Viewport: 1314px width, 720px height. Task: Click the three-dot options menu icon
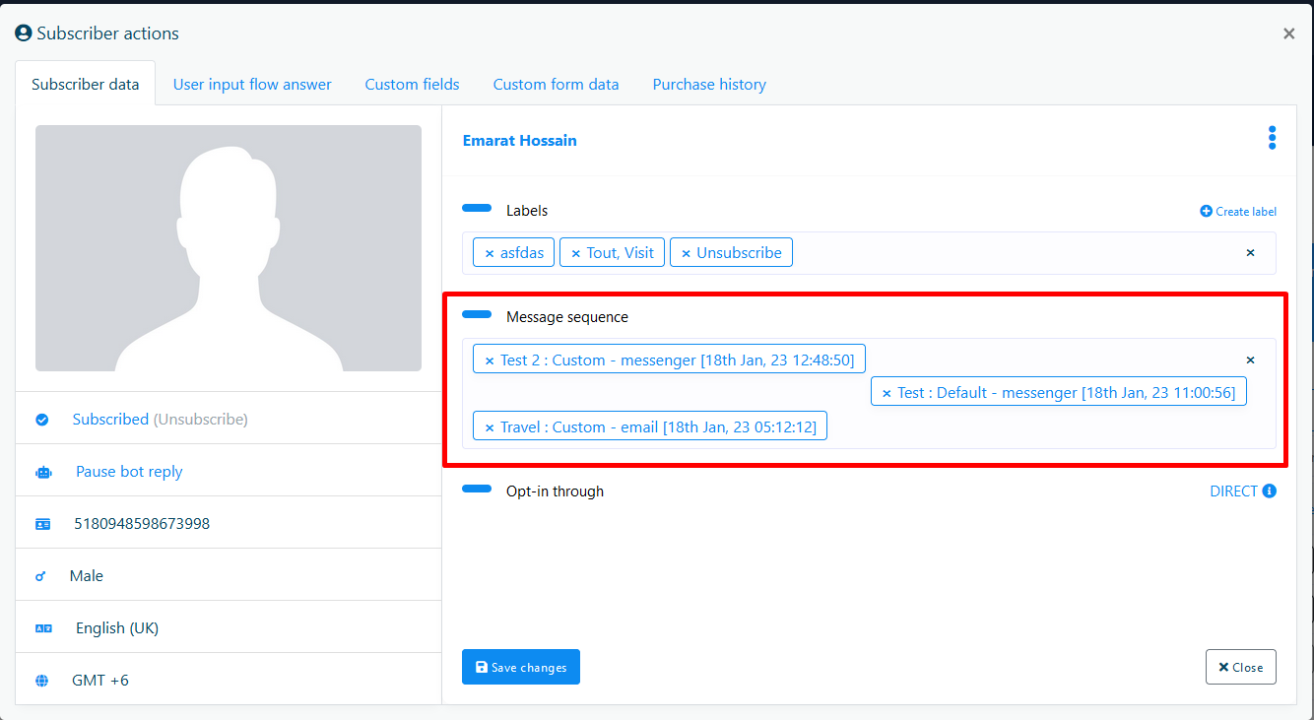pos(1272,138)
